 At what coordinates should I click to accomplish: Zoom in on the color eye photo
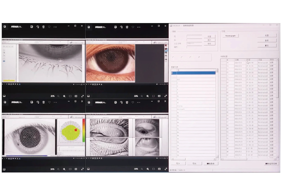pos(148,96)
